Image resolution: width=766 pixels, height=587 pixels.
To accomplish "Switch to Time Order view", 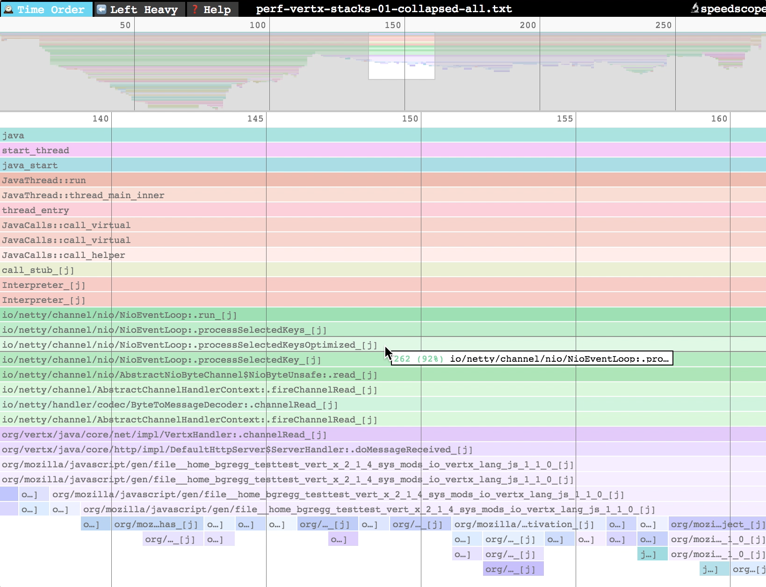I will pos(46,9).
